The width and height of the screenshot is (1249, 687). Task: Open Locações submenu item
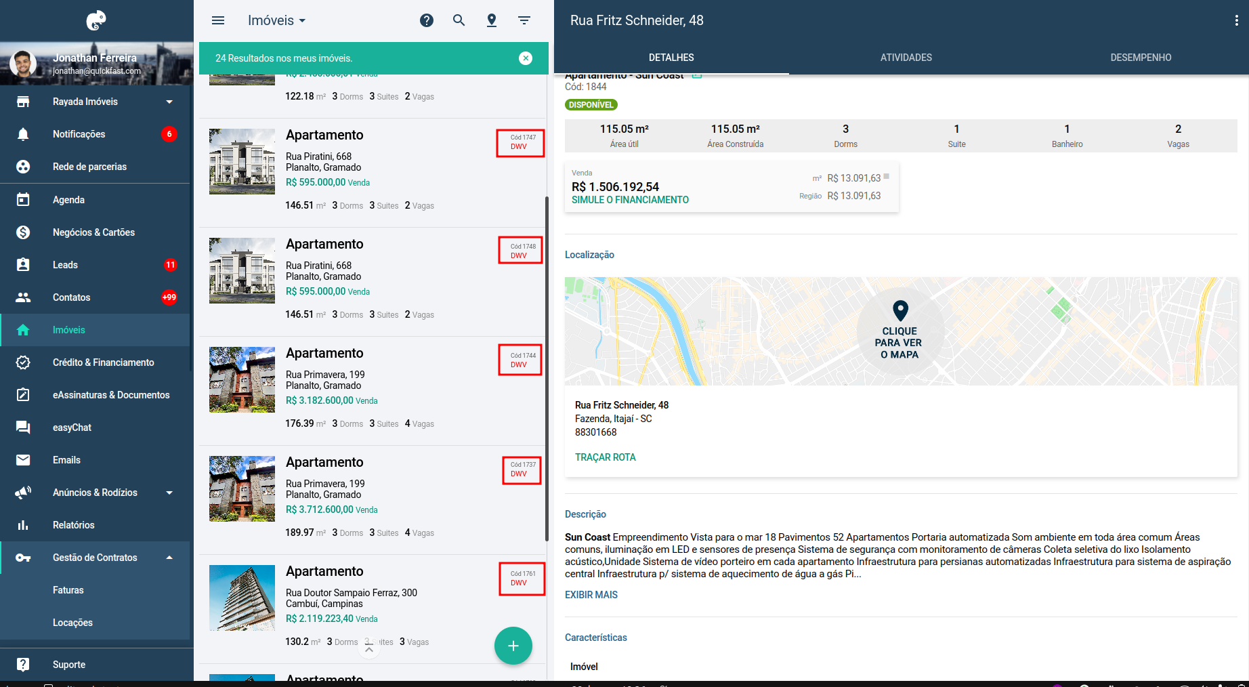pos(72,623)
